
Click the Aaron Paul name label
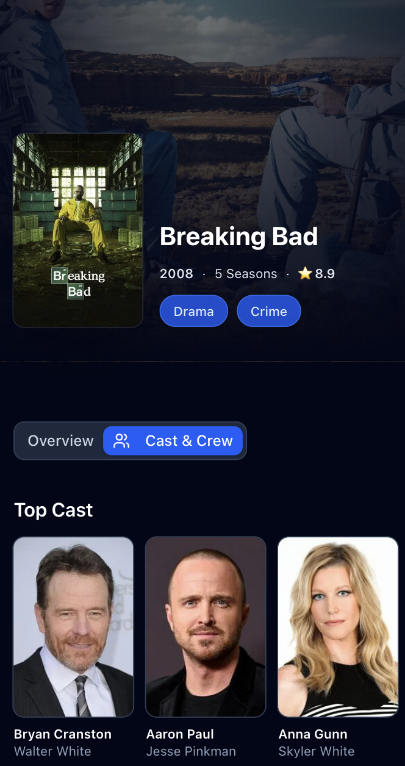click(x=180, y=734)
